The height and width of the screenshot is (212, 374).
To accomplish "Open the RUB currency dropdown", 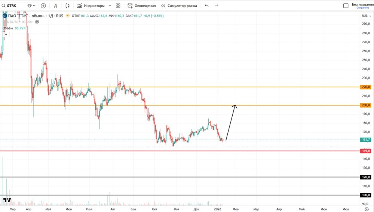I will (x=366, y=16).
